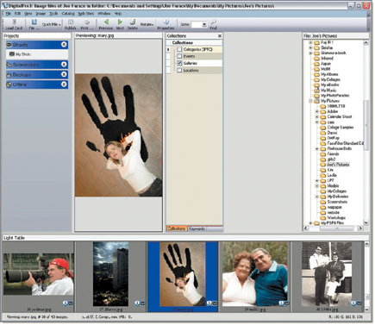Expand the Adobe folder node
This screenshot has width=375, height=325.
coord(317,111)
